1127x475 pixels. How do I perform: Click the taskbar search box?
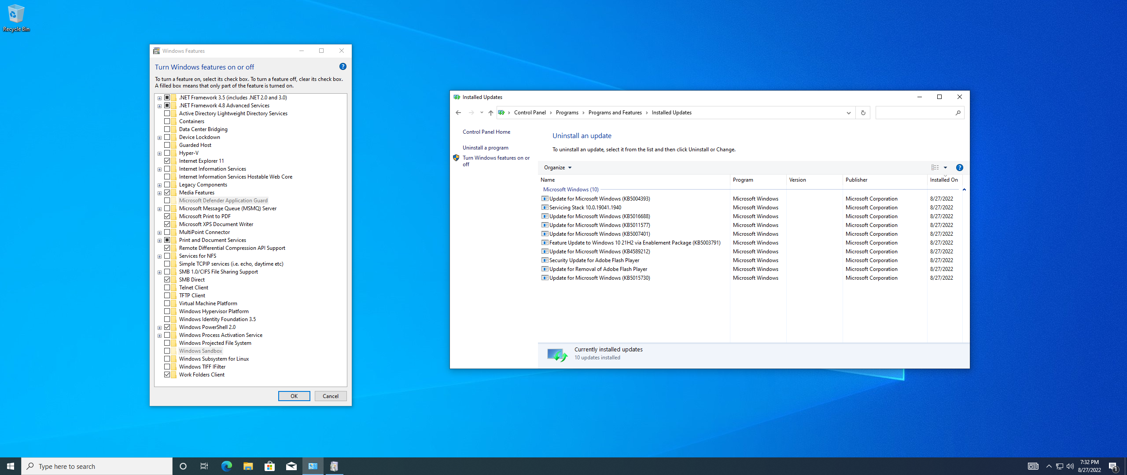click(x=97, y=466)
